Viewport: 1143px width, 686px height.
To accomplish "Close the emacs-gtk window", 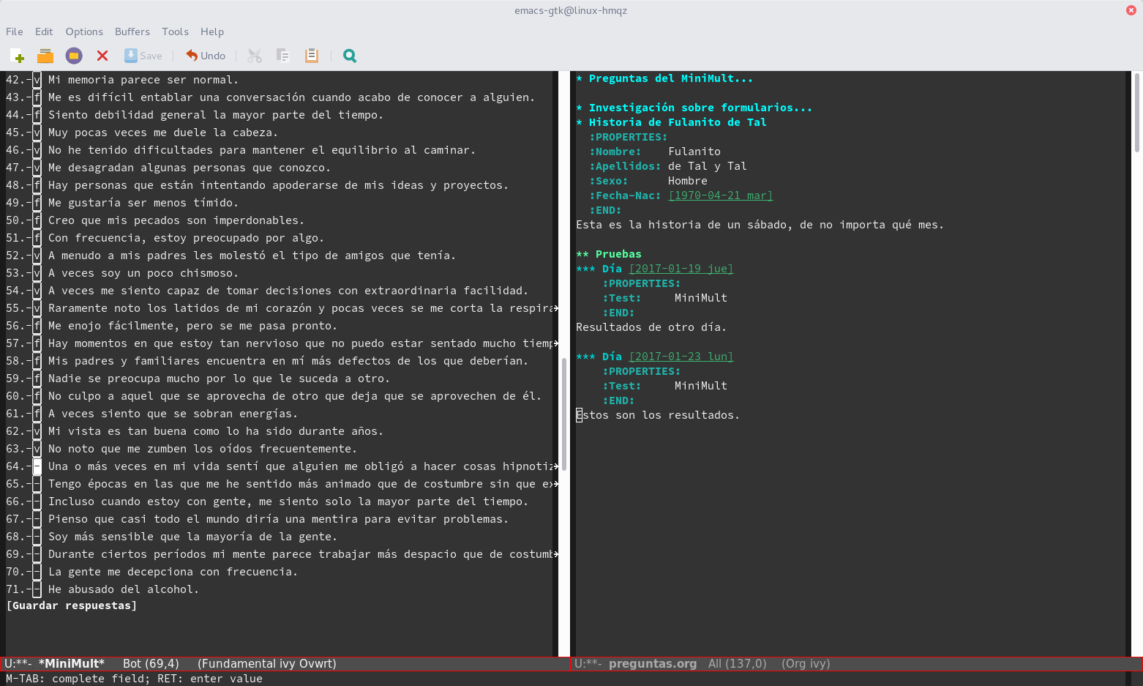I will [1131, 10].
